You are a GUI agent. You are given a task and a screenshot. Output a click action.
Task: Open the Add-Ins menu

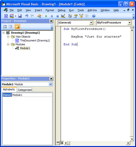92,10
